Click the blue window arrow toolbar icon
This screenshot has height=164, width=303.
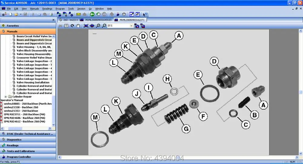(x=132, y=14)
